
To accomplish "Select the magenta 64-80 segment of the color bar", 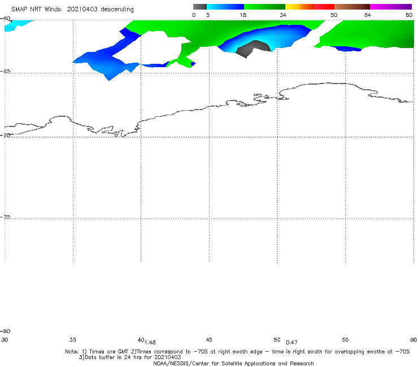I will click(x=391, y=7).
